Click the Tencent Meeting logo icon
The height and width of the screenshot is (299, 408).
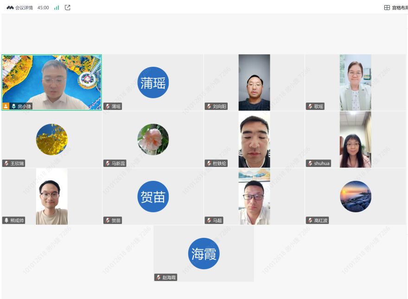coord(10,8)
